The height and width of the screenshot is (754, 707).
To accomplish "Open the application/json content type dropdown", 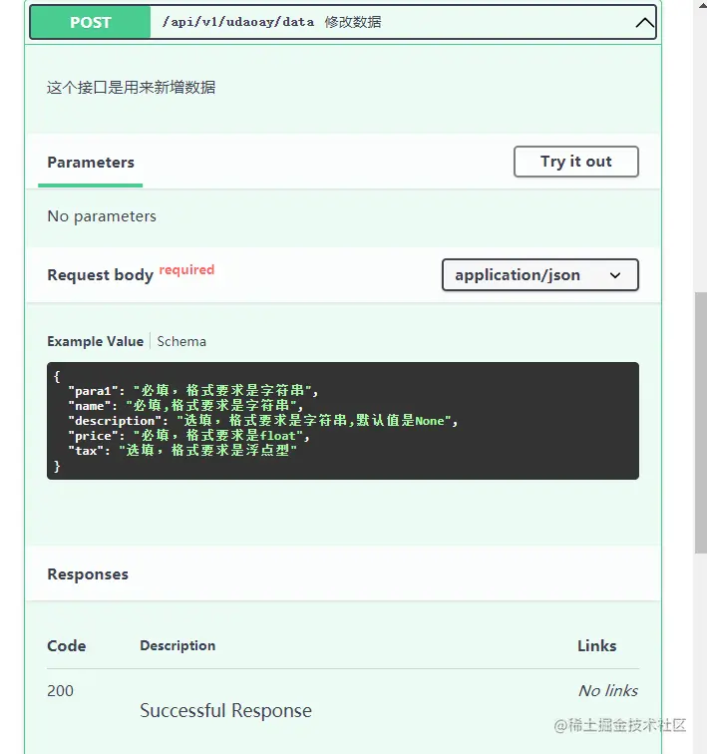I will (540, 275).
